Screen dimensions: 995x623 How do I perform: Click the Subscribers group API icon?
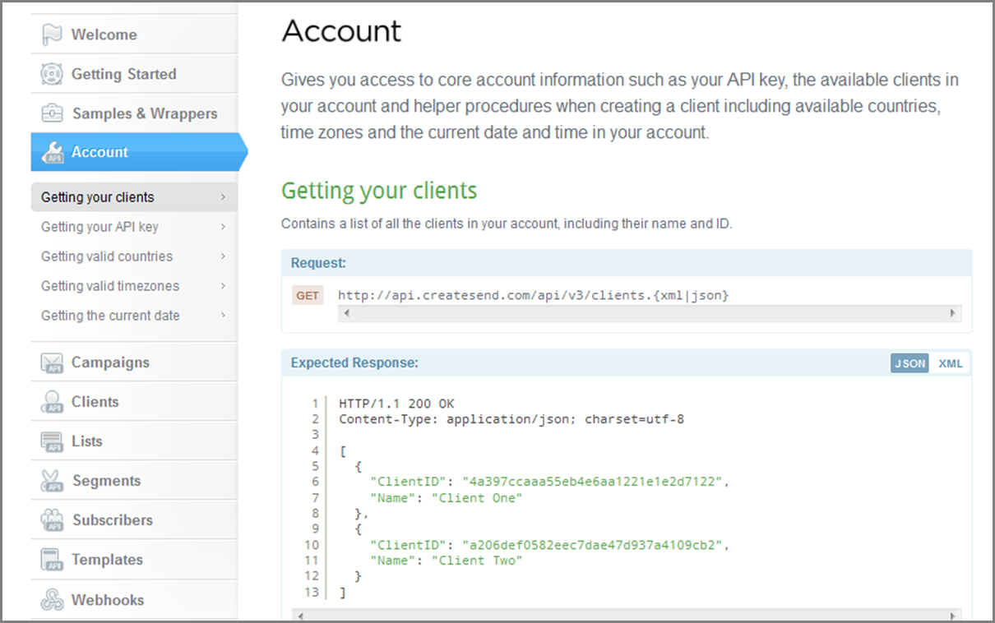pos(52,520)
